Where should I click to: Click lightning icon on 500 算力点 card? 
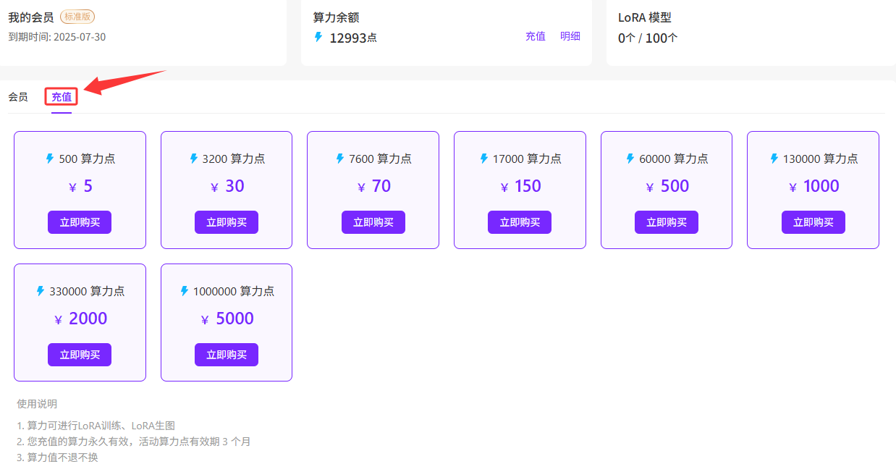pos(50,158)
